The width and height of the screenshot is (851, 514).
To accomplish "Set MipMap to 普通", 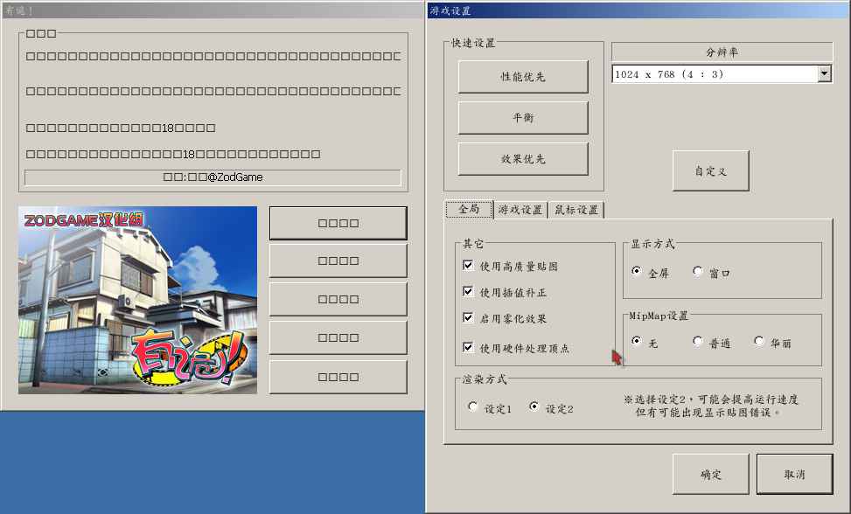I will (698, 341).
